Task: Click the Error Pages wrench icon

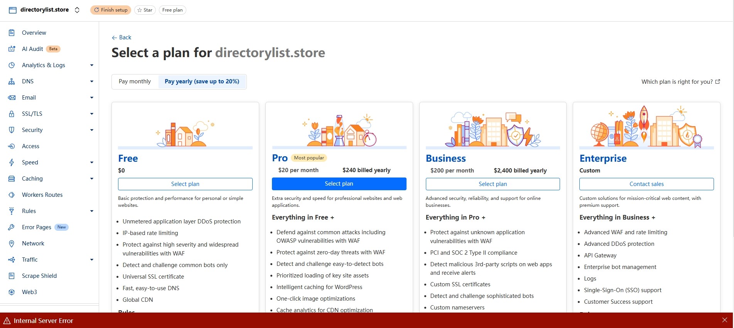Action: tap(12, 227)
